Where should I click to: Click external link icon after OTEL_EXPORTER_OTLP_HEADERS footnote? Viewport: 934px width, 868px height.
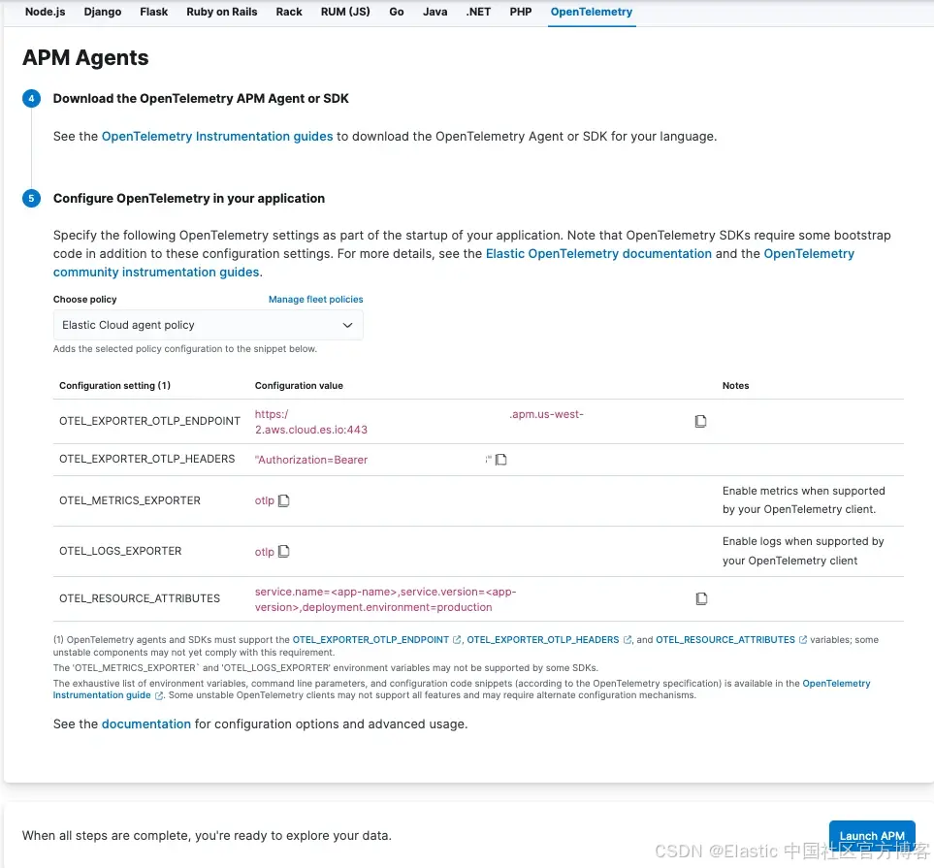(x=628, y=640)
